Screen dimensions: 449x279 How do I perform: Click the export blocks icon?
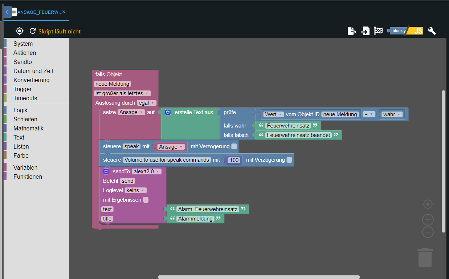coord(352,31)
